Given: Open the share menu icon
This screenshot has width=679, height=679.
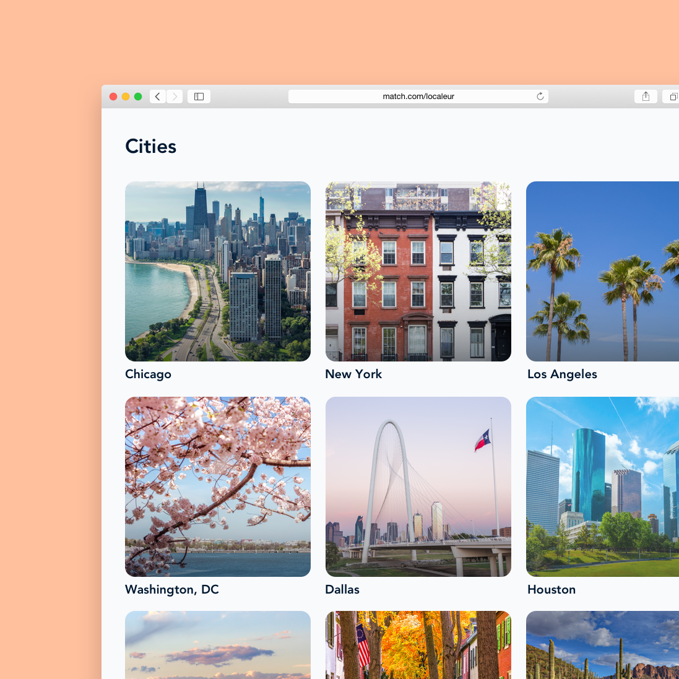Looking at the screenshot, I should point(646,97).
